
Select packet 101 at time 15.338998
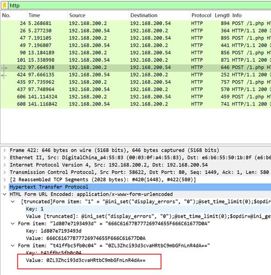(135, 60)
